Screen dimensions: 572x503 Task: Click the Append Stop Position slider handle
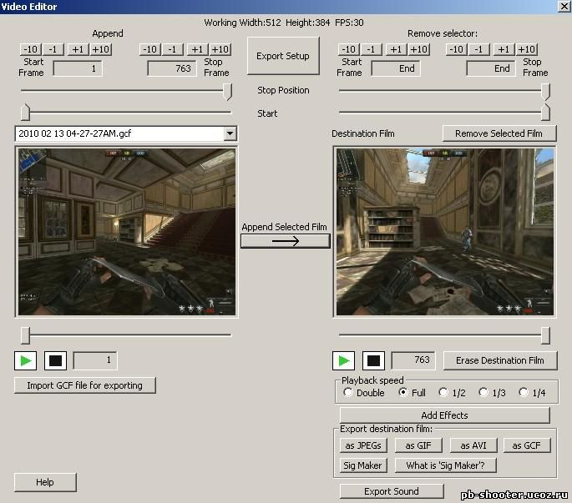coord(228,92)
